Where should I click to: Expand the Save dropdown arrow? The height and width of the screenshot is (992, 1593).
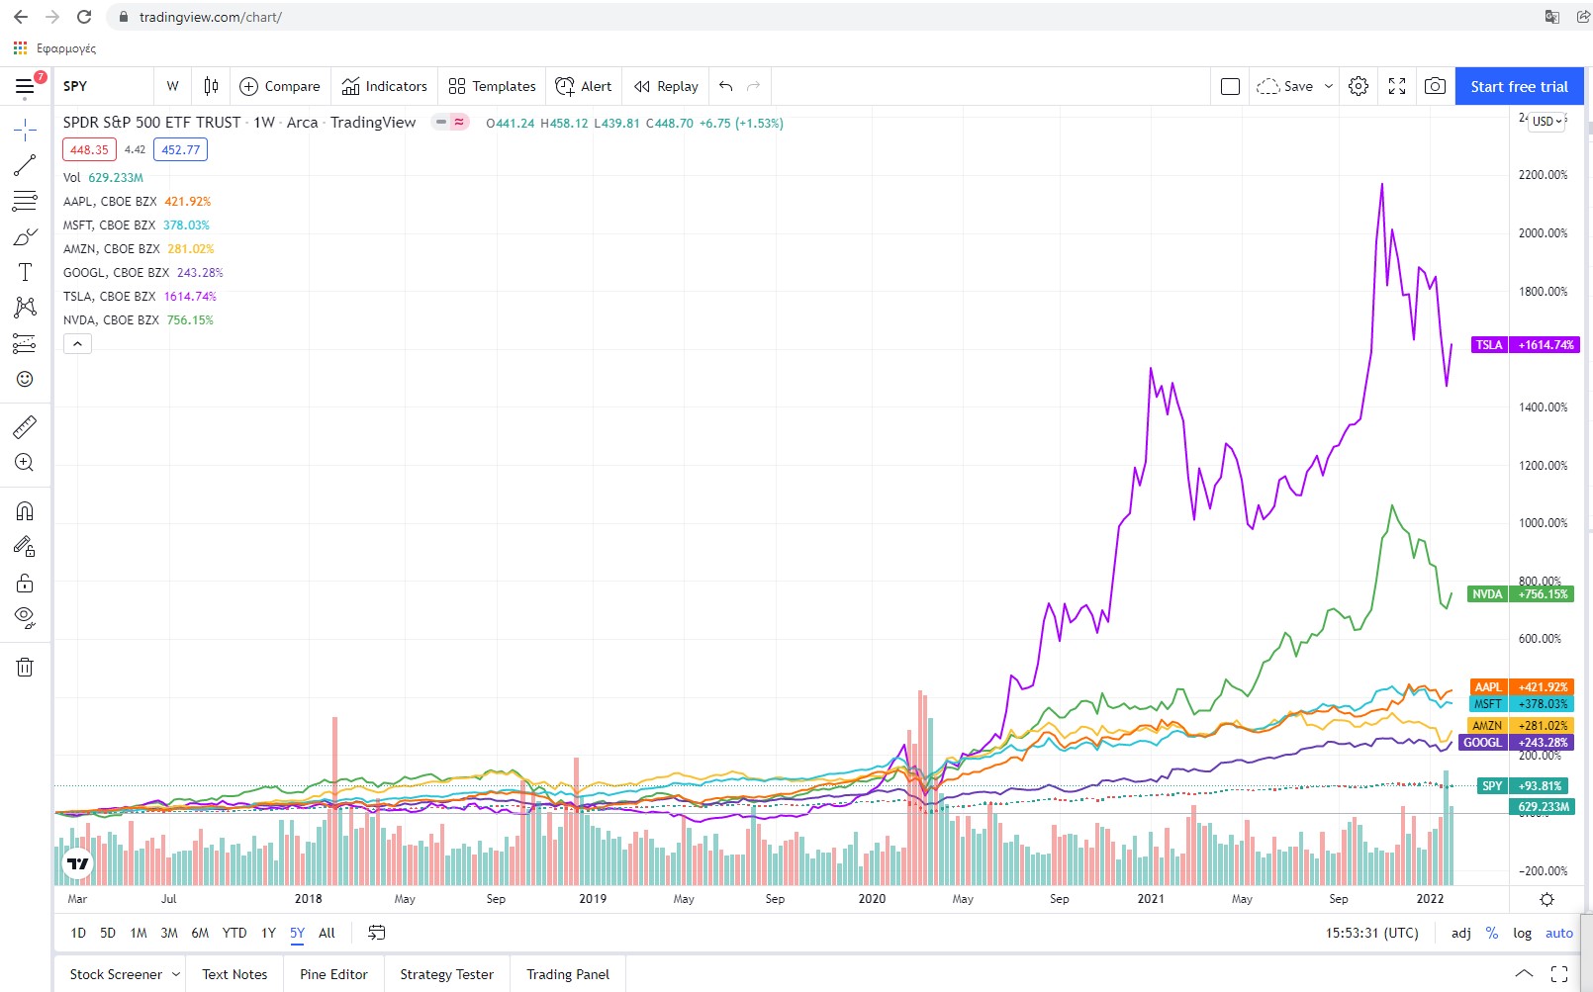(1329, 86)
